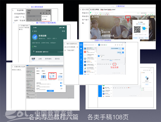
Task: Tap the green 作业 tag icon
Action: 33,46
